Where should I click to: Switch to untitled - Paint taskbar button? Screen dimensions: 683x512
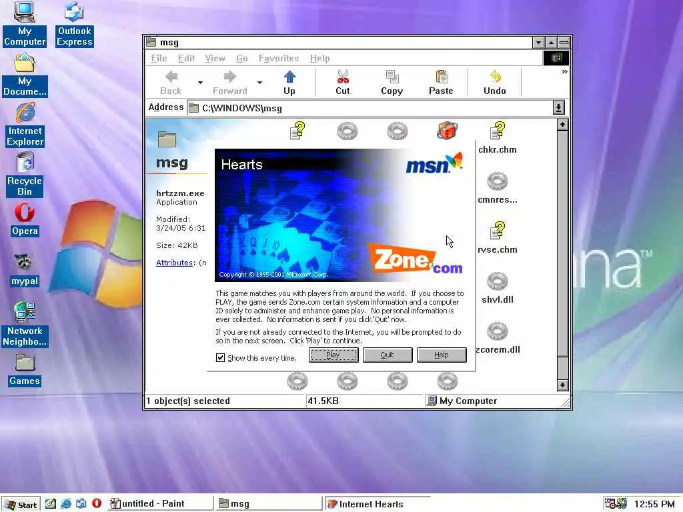(x=159, y=504)
